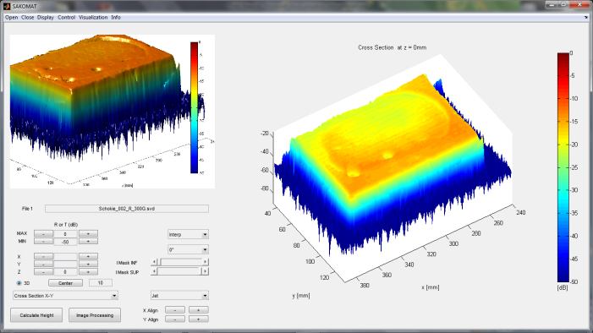Click the empty X value field
The height and width of the screenshot is (333, 593).
pyautogui.click(x=65, y=257)
